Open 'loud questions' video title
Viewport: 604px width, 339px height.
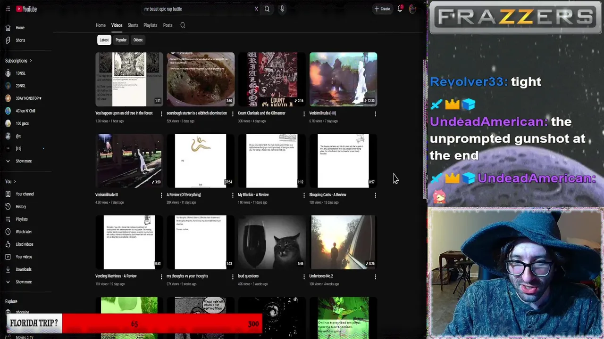(x=248, y=276)
